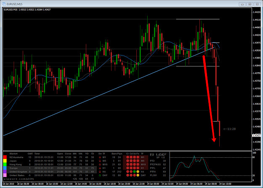Click the 1.44155 price axis label

coord(257,12)
